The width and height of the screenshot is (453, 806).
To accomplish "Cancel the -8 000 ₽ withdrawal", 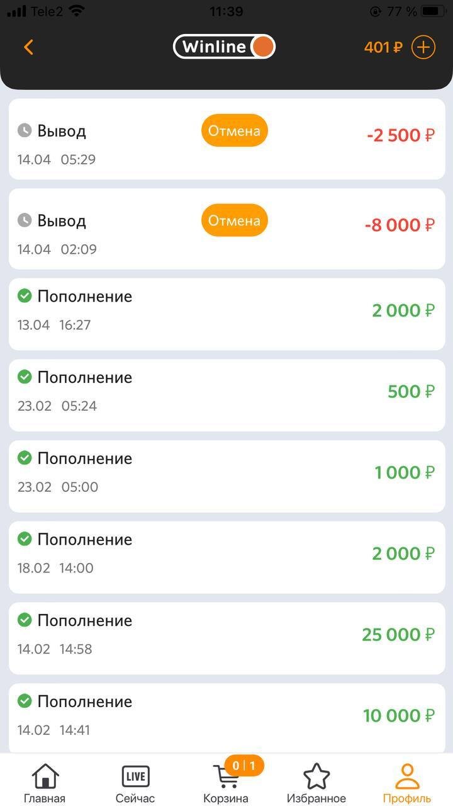I will (235, 221).
